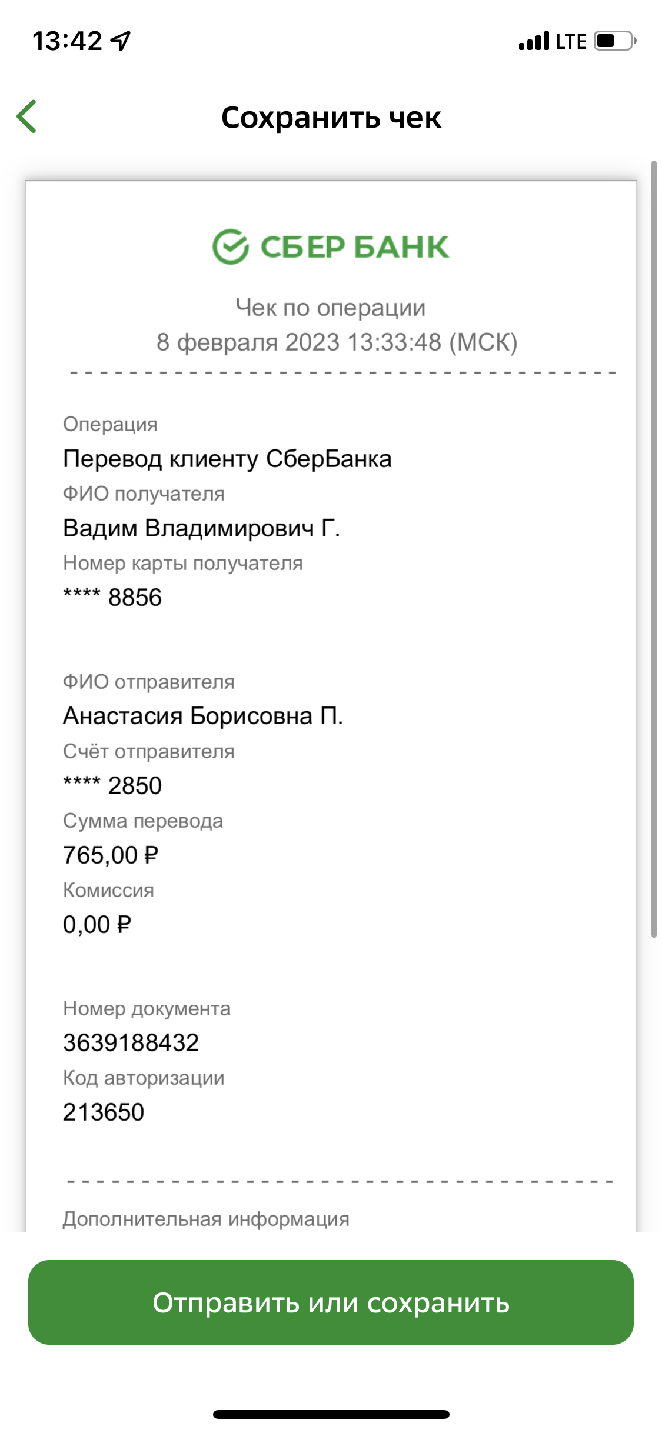Tap transfer amount 765,00 ₽

(111, 855)
